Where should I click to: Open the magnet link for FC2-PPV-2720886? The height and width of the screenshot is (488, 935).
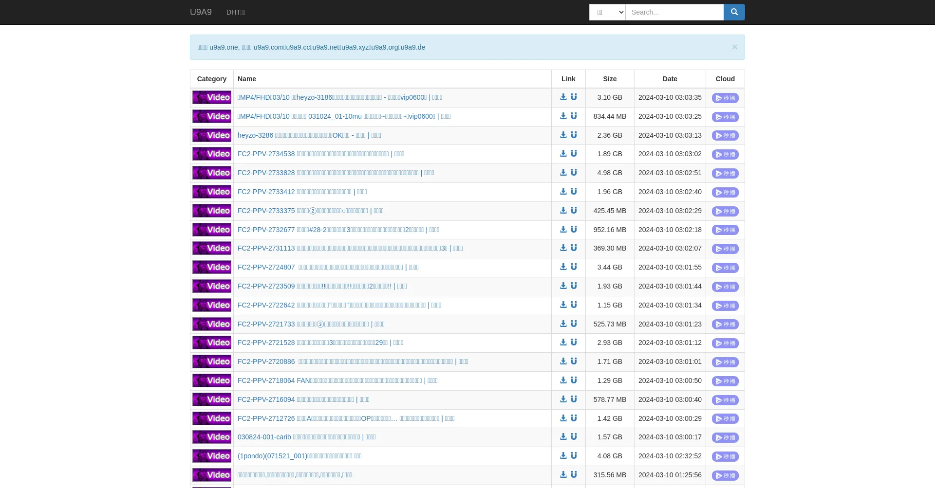pyautogui.click(x=574, y=361)
